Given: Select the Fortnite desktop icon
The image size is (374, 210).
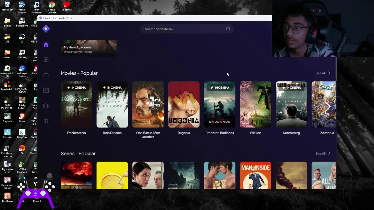Looking at the screenshot, I should (x=7, y=134).
